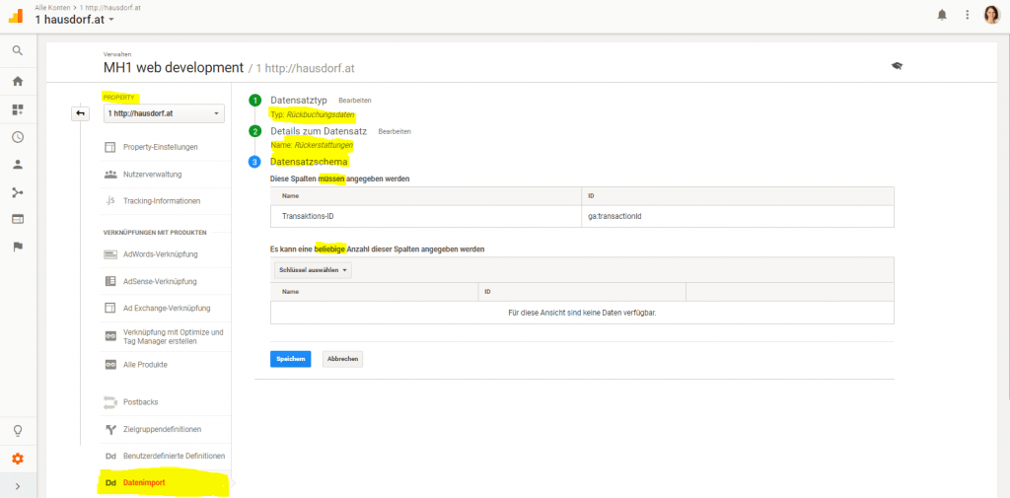This screenshot has width=1010, height=498.
Task: Open Customization dashboards icon
Action: coord(18,109)
